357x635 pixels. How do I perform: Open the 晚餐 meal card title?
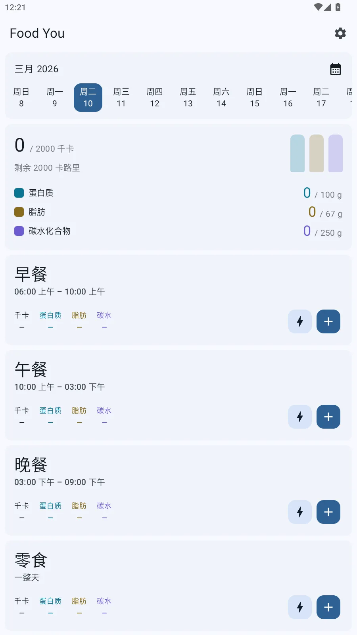31,465
